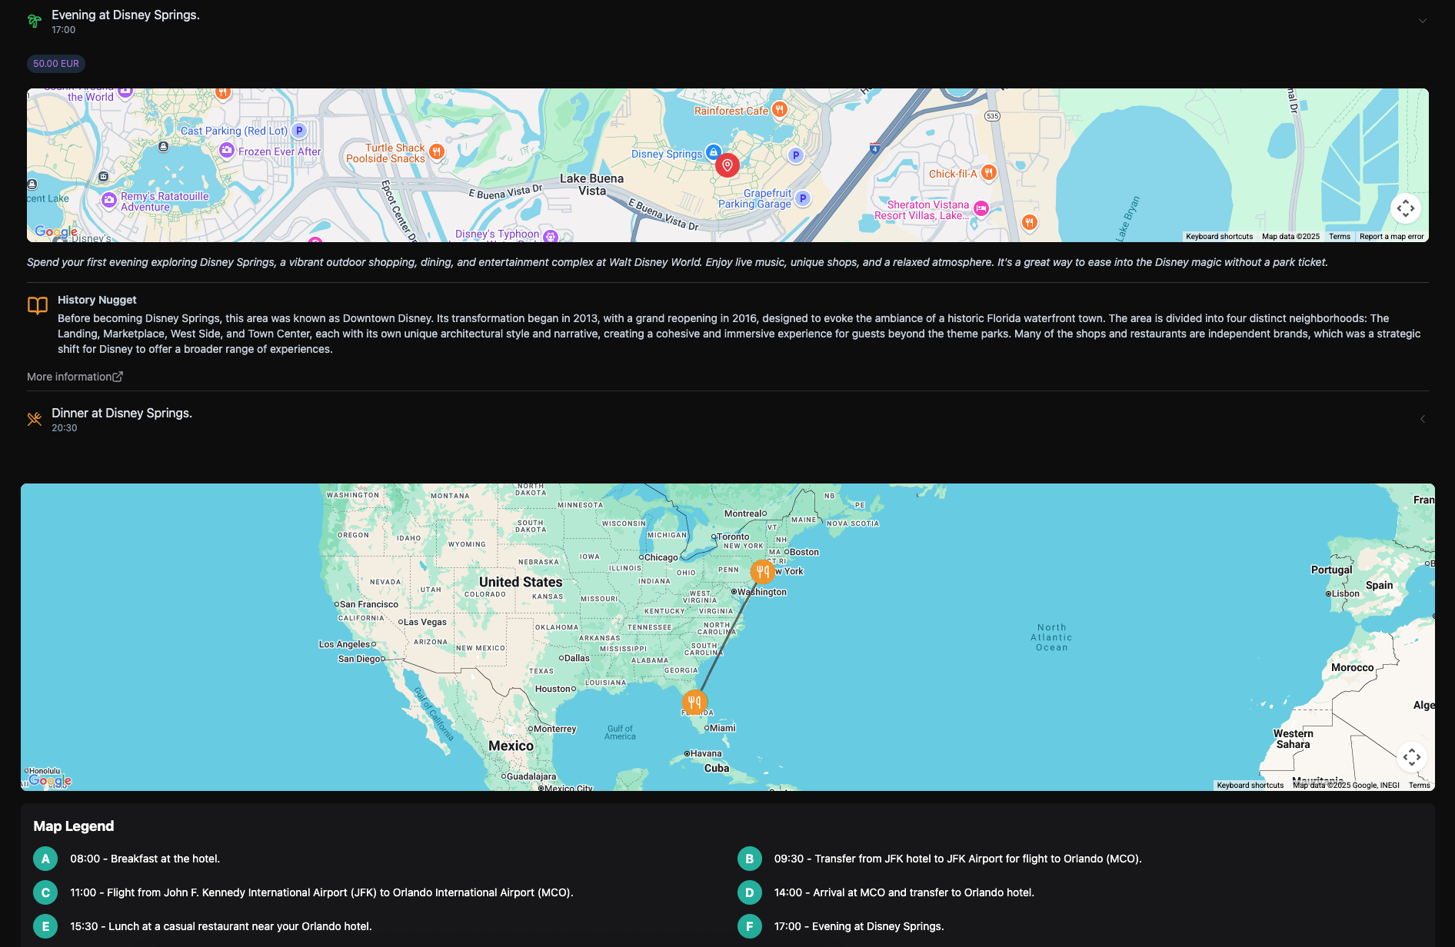The height and width of the screenshot is (947, 1455).
Task: Click the History Nugget book icon
Action: (x=37, y=306)
